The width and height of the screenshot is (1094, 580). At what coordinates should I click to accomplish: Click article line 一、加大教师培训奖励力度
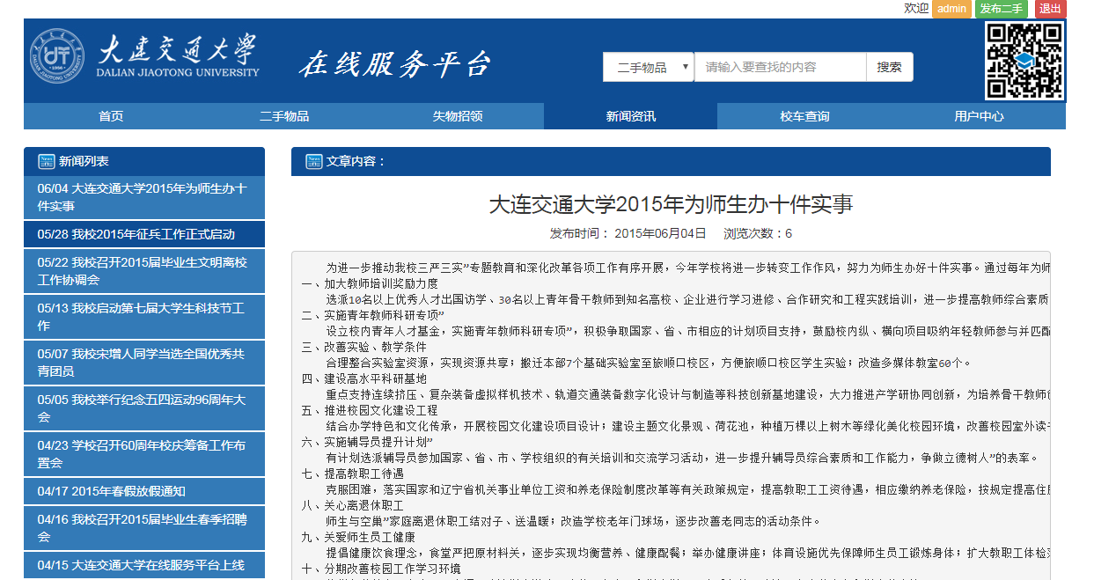tap(369, 283)
